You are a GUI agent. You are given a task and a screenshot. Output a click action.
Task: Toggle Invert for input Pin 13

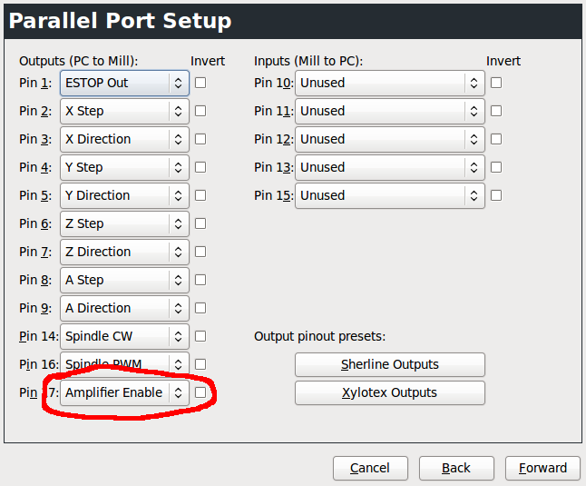(496, 167)
